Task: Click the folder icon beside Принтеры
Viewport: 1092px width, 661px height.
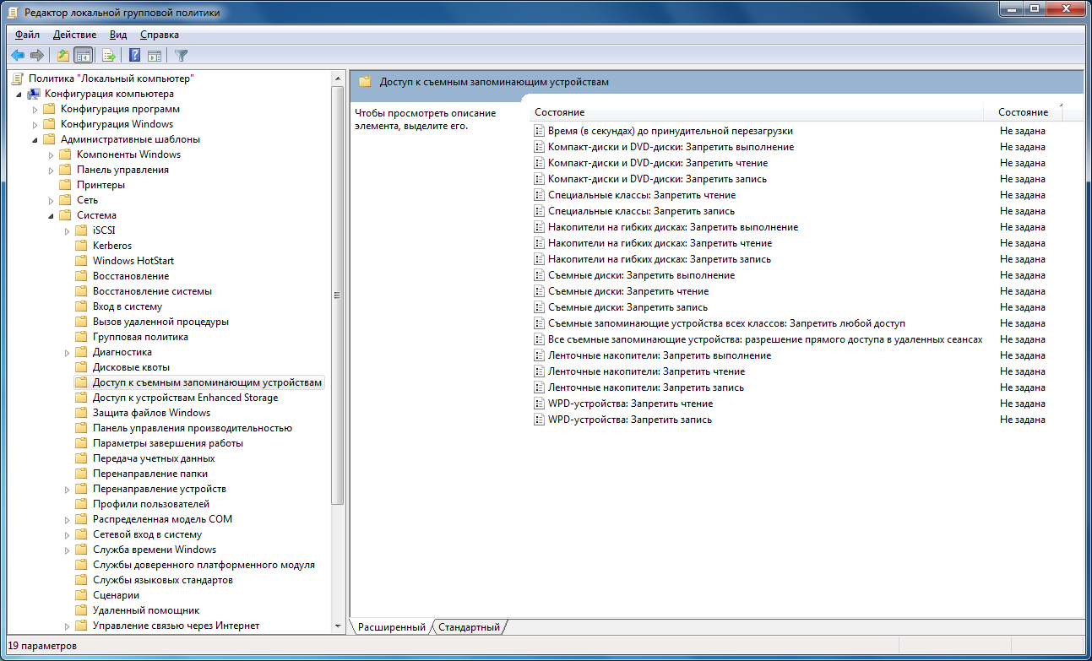Action: 65,185
